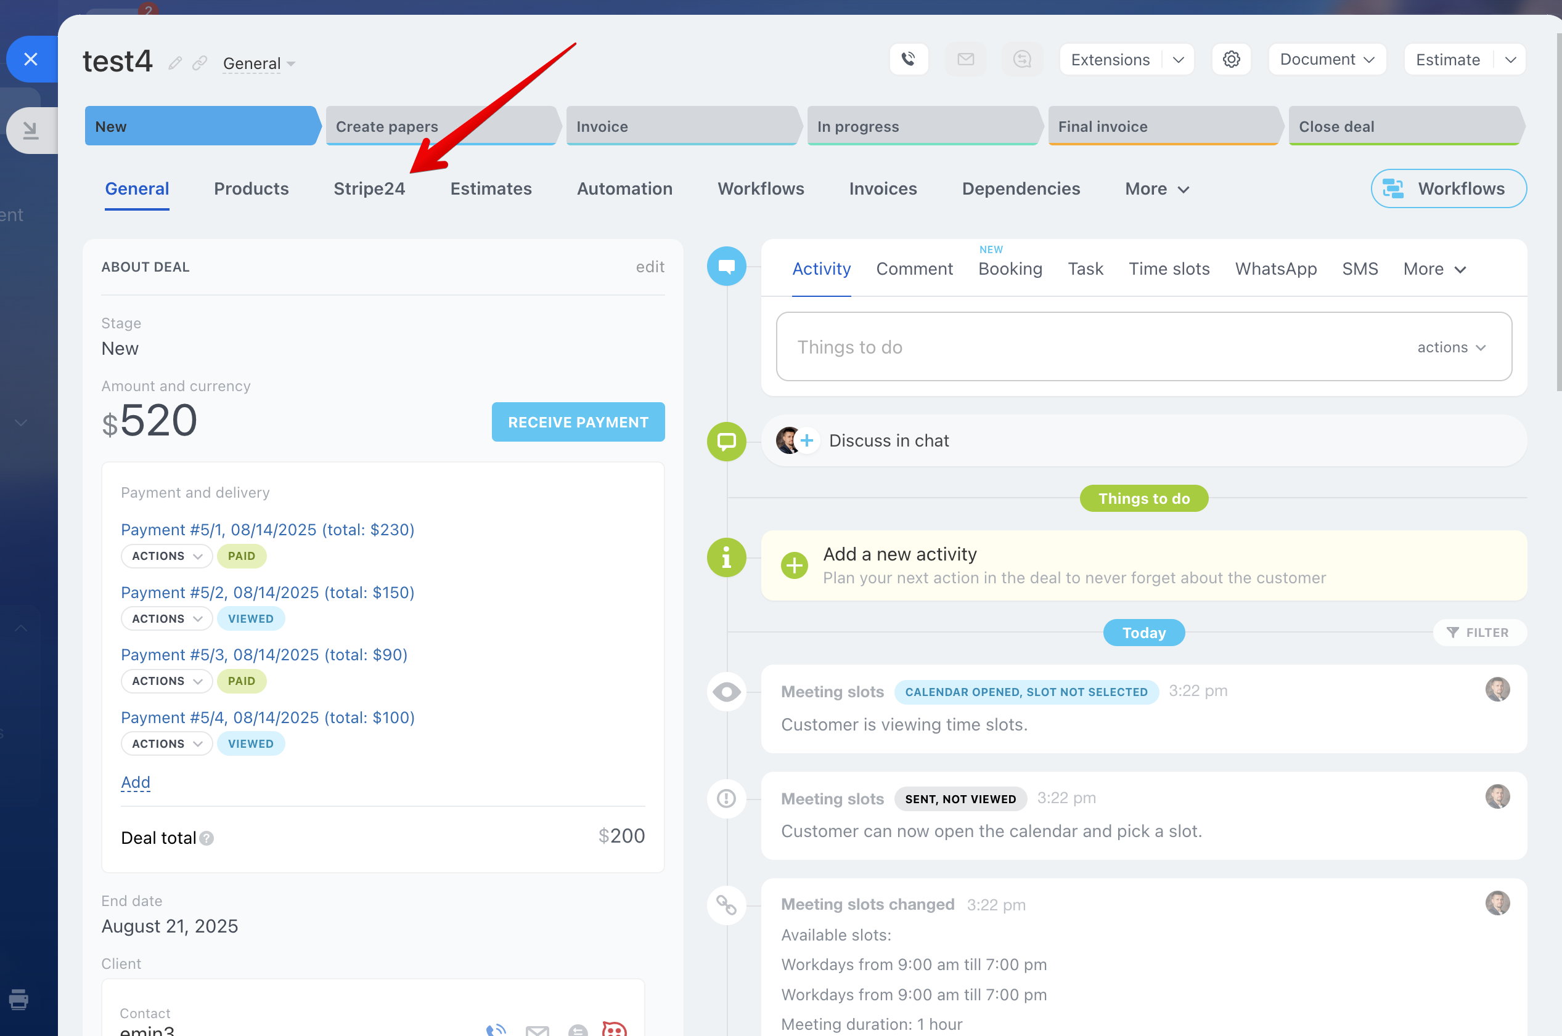Click the copy link icon beside title
The height and width of the screenshot is (1036, 1562).
coord(200,63)
